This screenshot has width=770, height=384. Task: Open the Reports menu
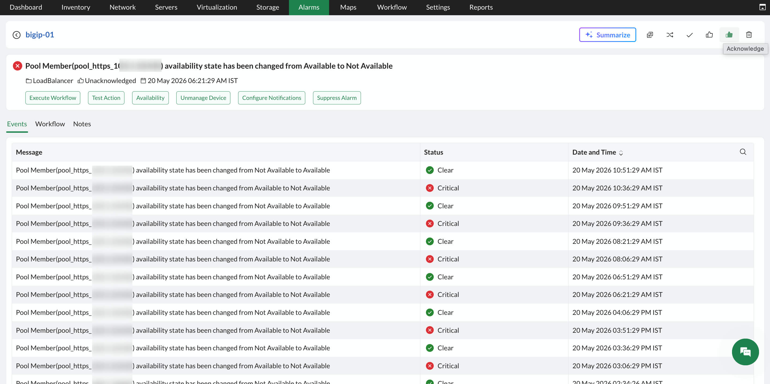[481, 7]
